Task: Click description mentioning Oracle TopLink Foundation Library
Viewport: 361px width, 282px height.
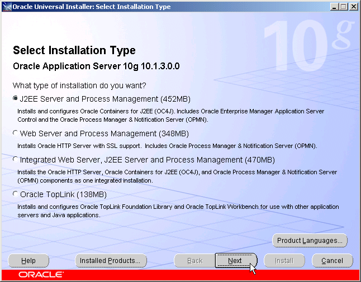Action: pyautogui.click(x=178, y=211)
